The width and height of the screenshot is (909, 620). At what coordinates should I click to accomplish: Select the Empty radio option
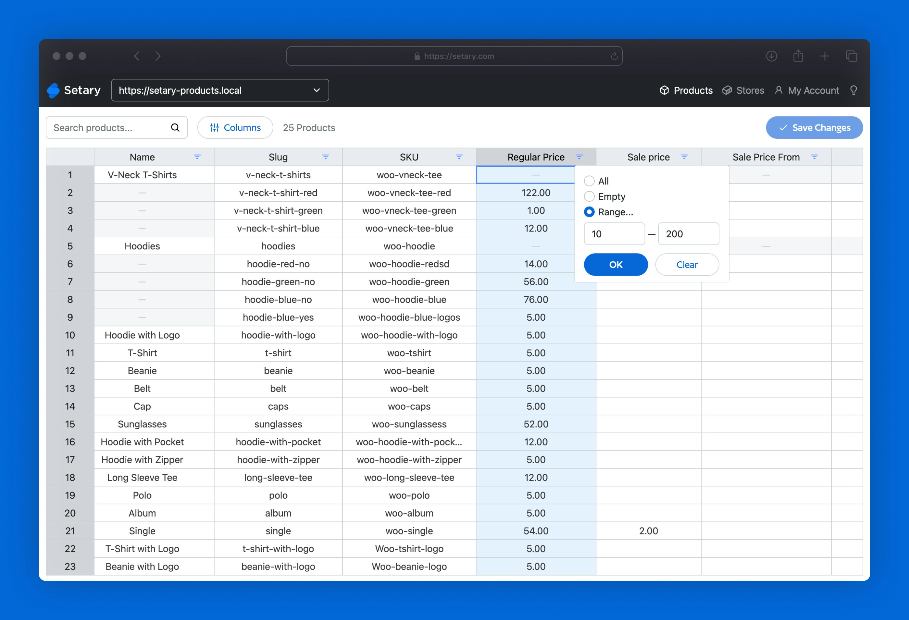pos(589,197)
